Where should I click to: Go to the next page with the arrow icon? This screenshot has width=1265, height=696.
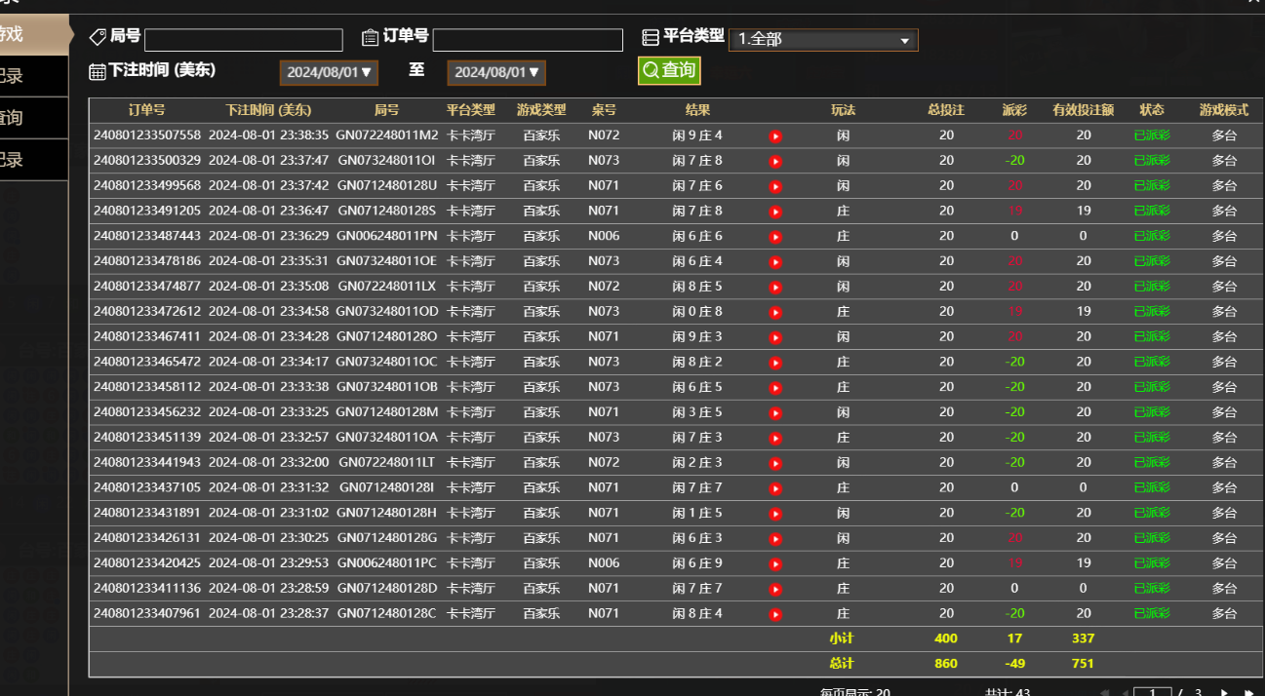pyautogui.click(x=1222, y=690)
